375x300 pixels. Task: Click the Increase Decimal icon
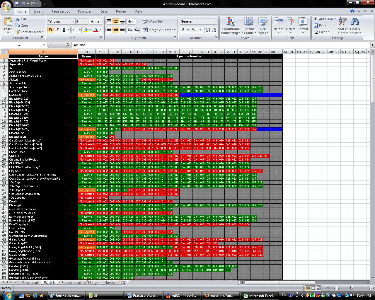(208, 30)
